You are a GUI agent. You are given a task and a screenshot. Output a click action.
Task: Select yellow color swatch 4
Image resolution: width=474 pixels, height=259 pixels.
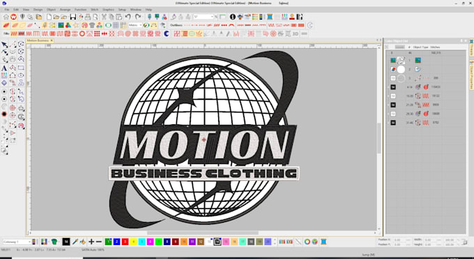coord(133,242)
